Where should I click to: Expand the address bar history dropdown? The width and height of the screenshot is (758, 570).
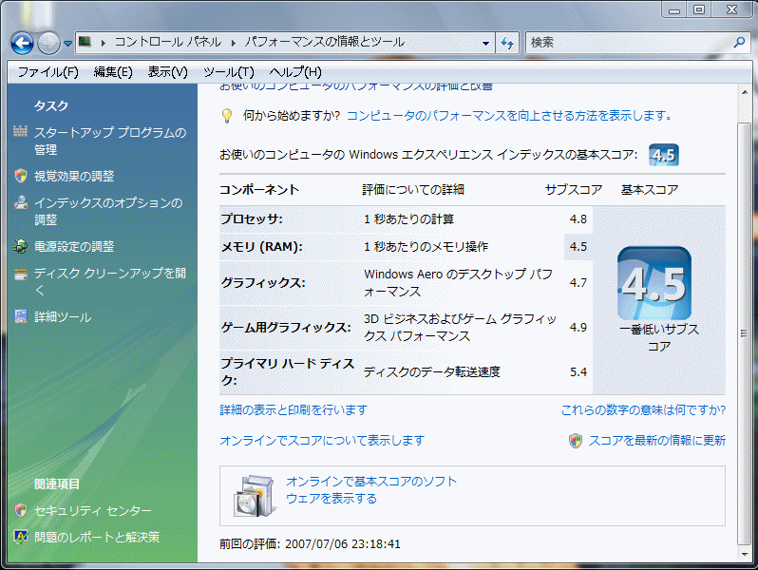485,43
